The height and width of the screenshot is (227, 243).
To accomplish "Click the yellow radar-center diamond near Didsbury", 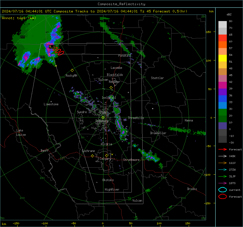I will tap(103, 118).
